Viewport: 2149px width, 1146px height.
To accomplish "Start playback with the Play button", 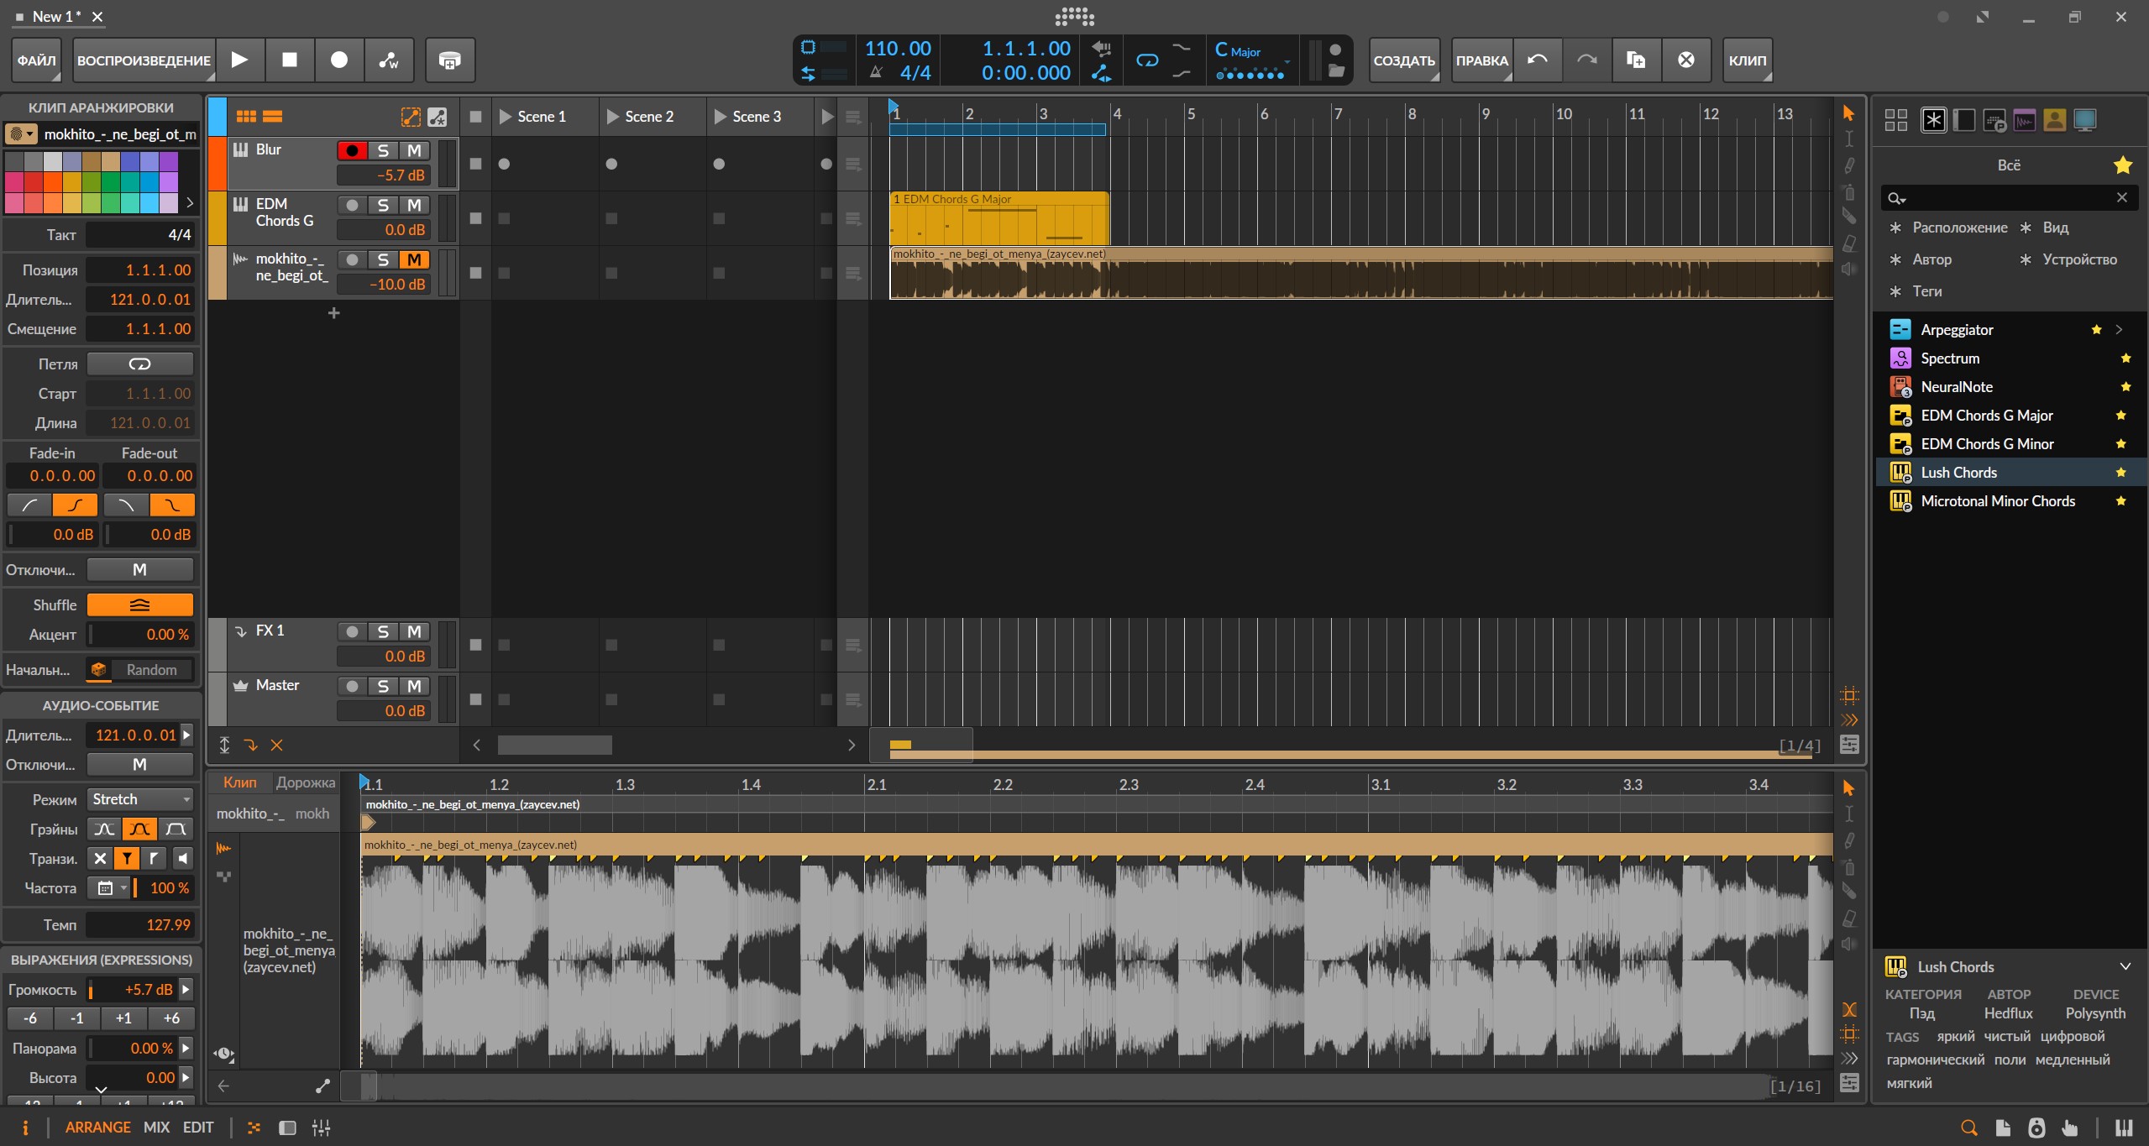I will (240, 60).
